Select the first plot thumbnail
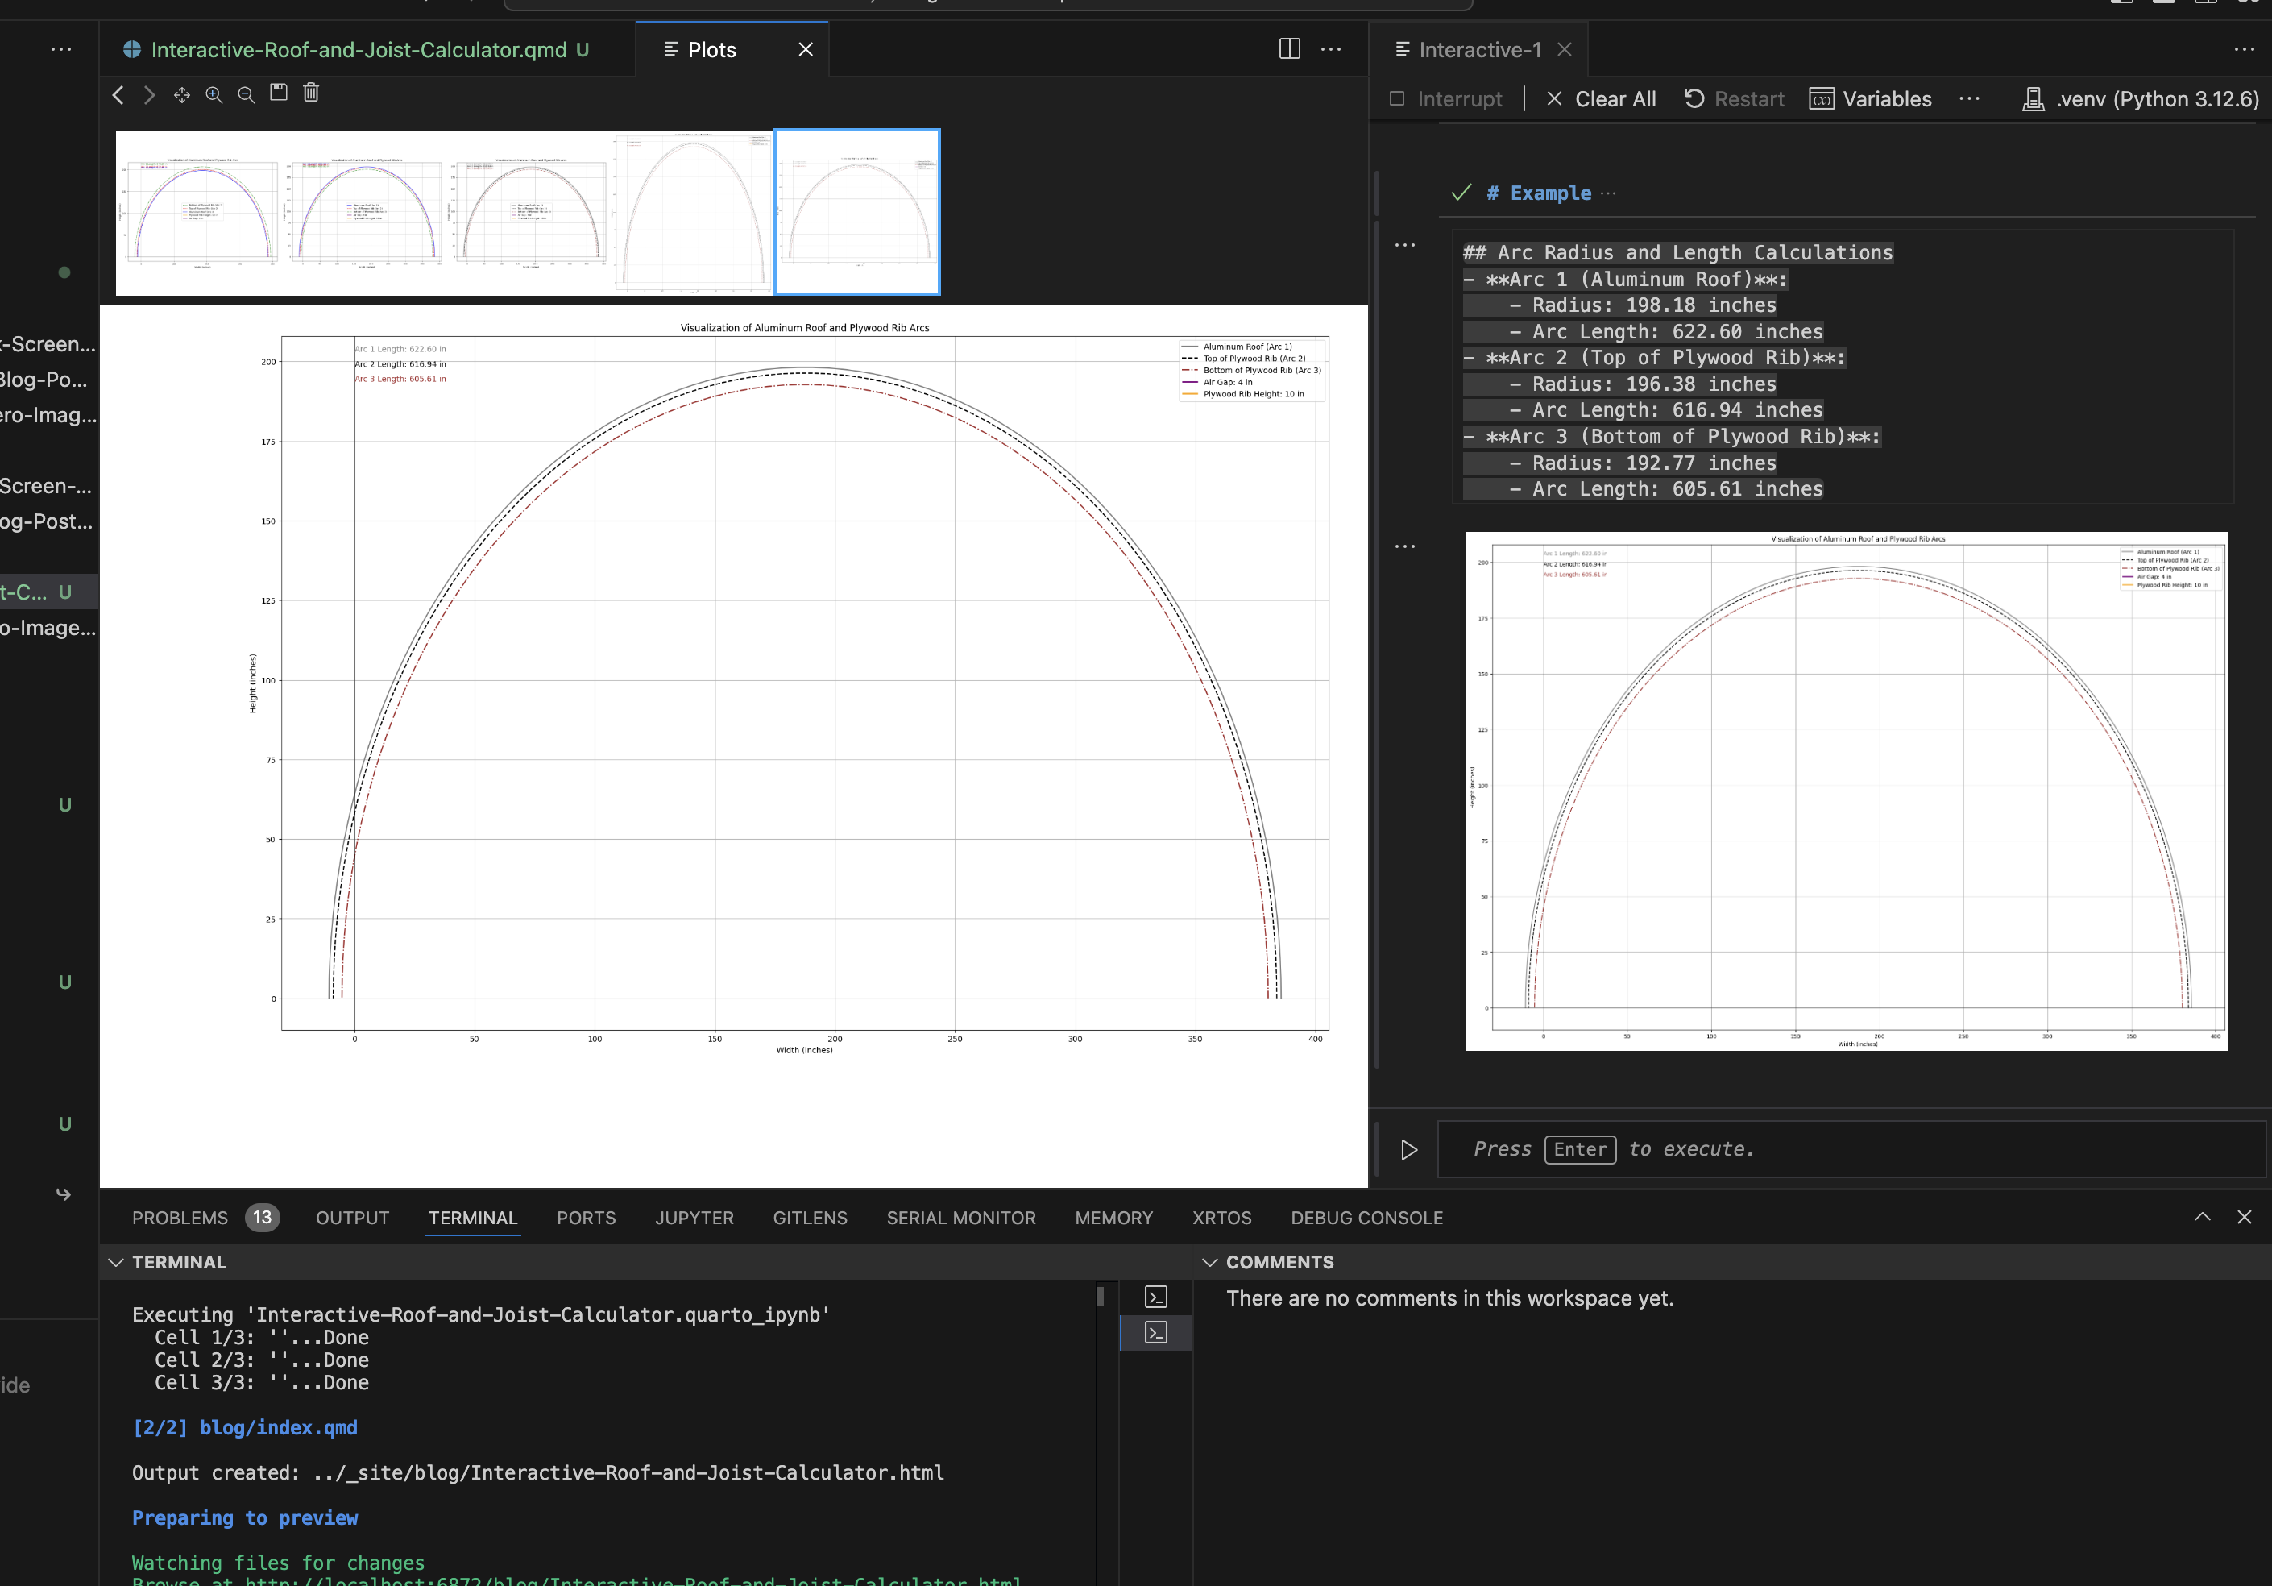The image size is (2272, 1586). pos(198,213)
